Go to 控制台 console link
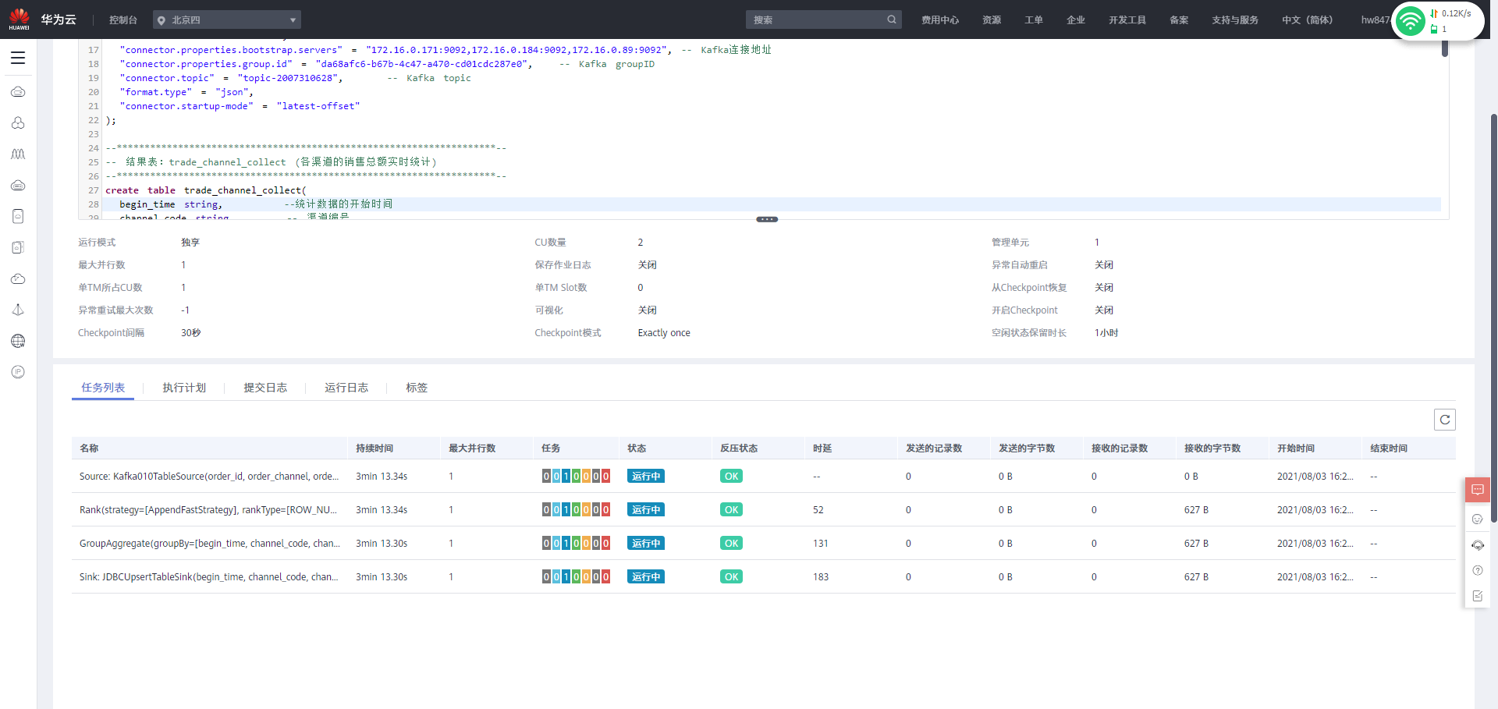Screen dimensions: 1498x709 pos(123,19)
